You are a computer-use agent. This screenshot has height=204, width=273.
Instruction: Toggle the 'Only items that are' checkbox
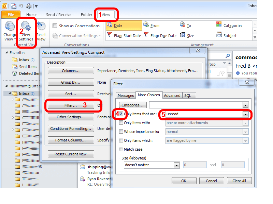(x=121, y=114)
